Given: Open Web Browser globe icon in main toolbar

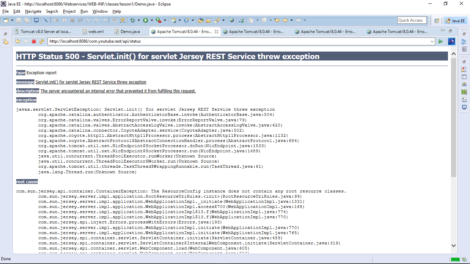Looking at the screenshot, I should [x=232, y=21].
